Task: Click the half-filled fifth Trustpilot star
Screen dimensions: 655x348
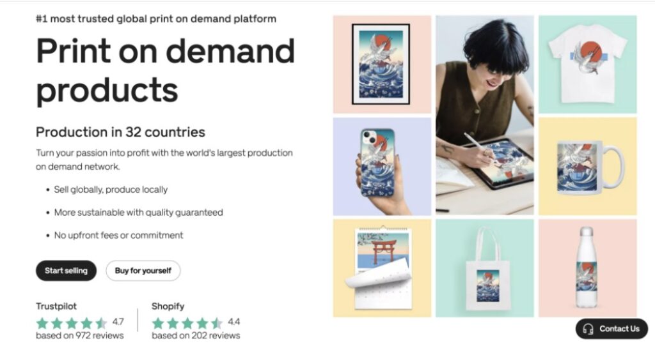Action: pyautogui.click(x=100, y=323)
